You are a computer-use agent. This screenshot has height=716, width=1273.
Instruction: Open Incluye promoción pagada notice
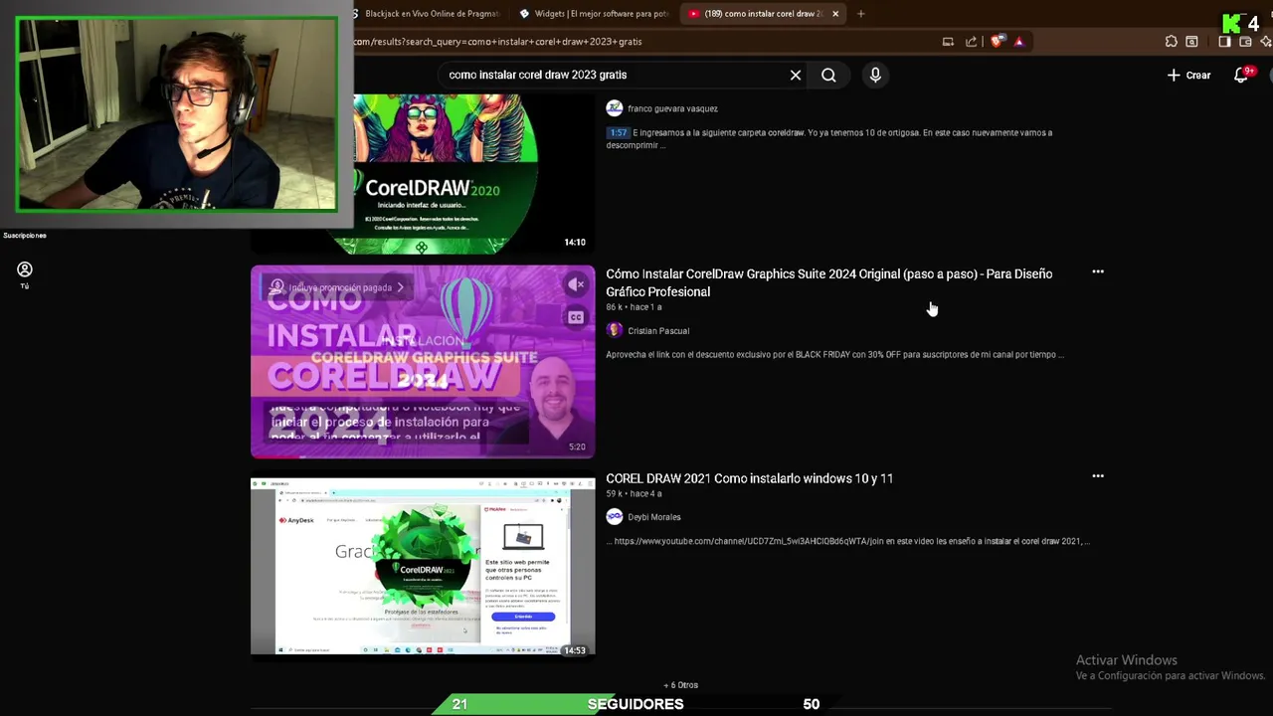(338, 287)
